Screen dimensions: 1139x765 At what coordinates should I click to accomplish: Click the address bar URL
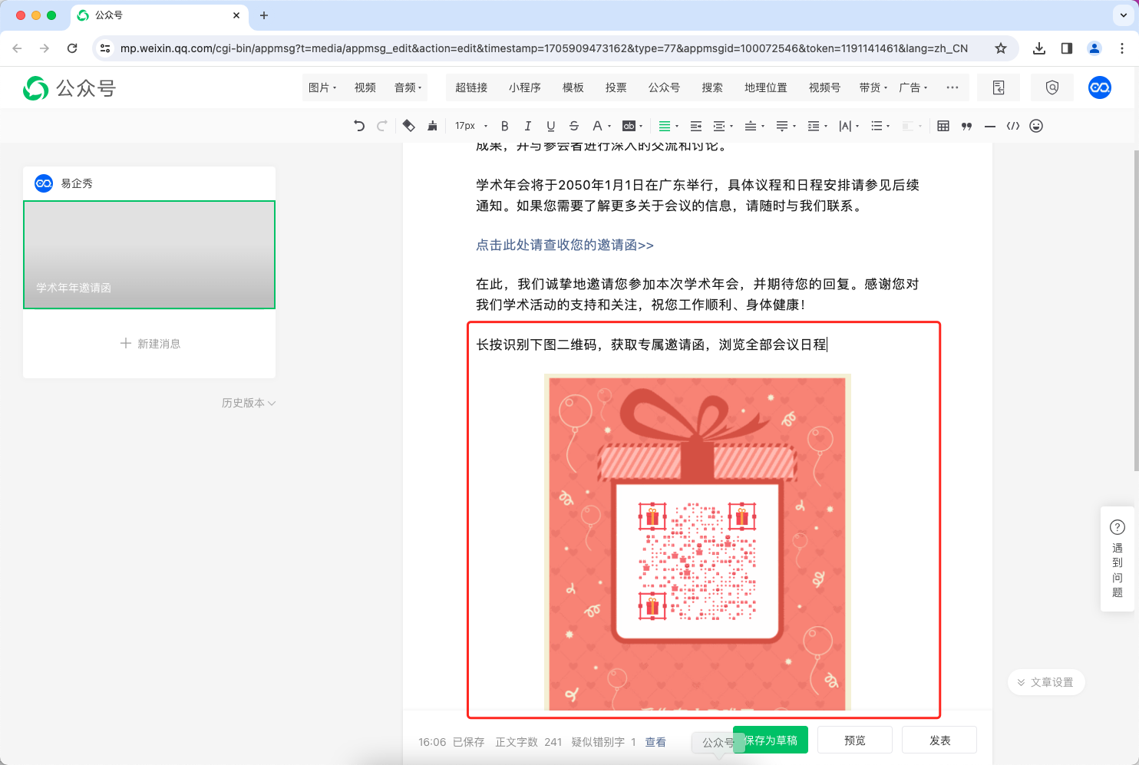(544, 48)
